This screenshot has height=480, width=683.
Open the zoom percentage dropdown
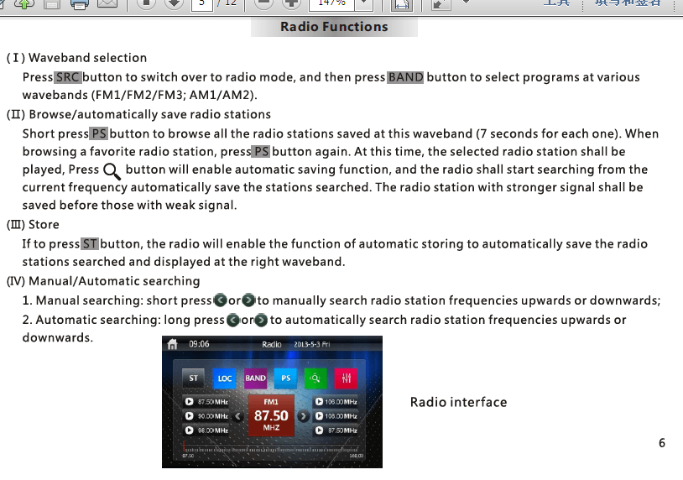(x=362, y=4)
